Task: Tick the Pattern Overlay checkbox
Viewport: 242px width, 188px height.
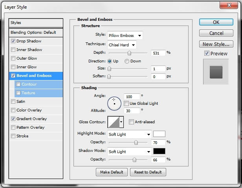Action: point(13,128)
